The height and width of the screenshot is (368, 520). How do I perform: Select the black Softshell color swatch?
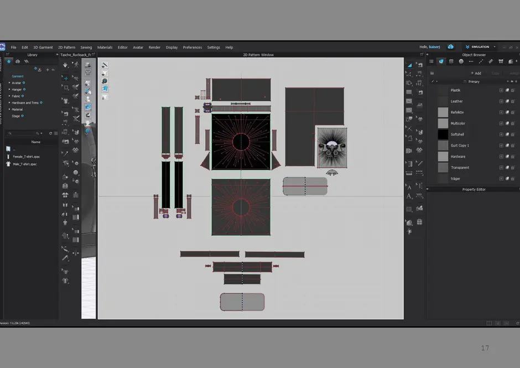pyautogui.click(x=443, y=134)
